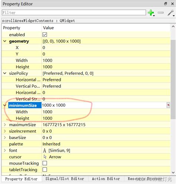Screen dimensions: 176x184
Task: Click the gray minus remove property icon
Action: [161, 13]
